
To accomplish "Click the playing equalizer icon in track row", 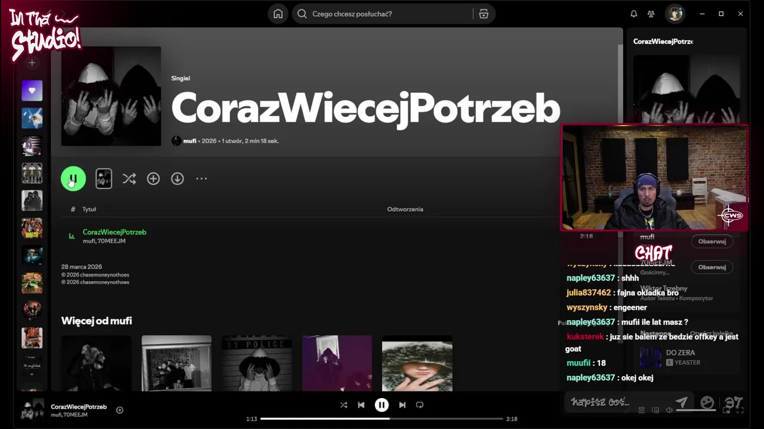I will (72, 237).
